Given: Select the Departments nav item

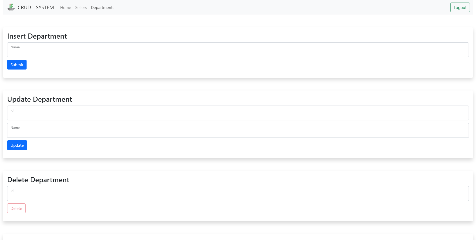Looking at the screenshot, I should point(102,8).
